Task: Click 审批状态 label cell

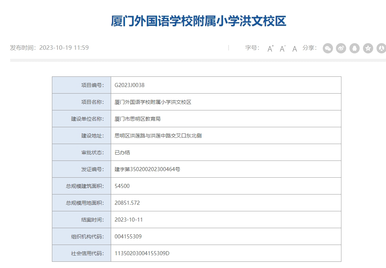Action: (82, 152)
